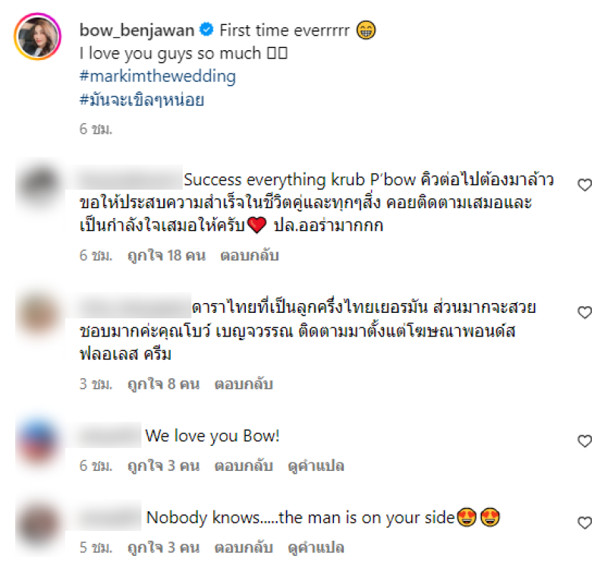See translation of 'Nobody knows' comment

tap(316, 548)
